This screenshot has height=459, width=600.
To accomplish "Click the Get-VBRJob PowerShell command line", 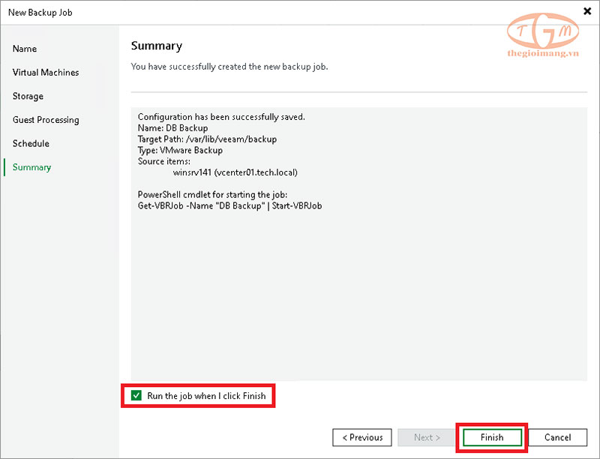I will (229, 205).
